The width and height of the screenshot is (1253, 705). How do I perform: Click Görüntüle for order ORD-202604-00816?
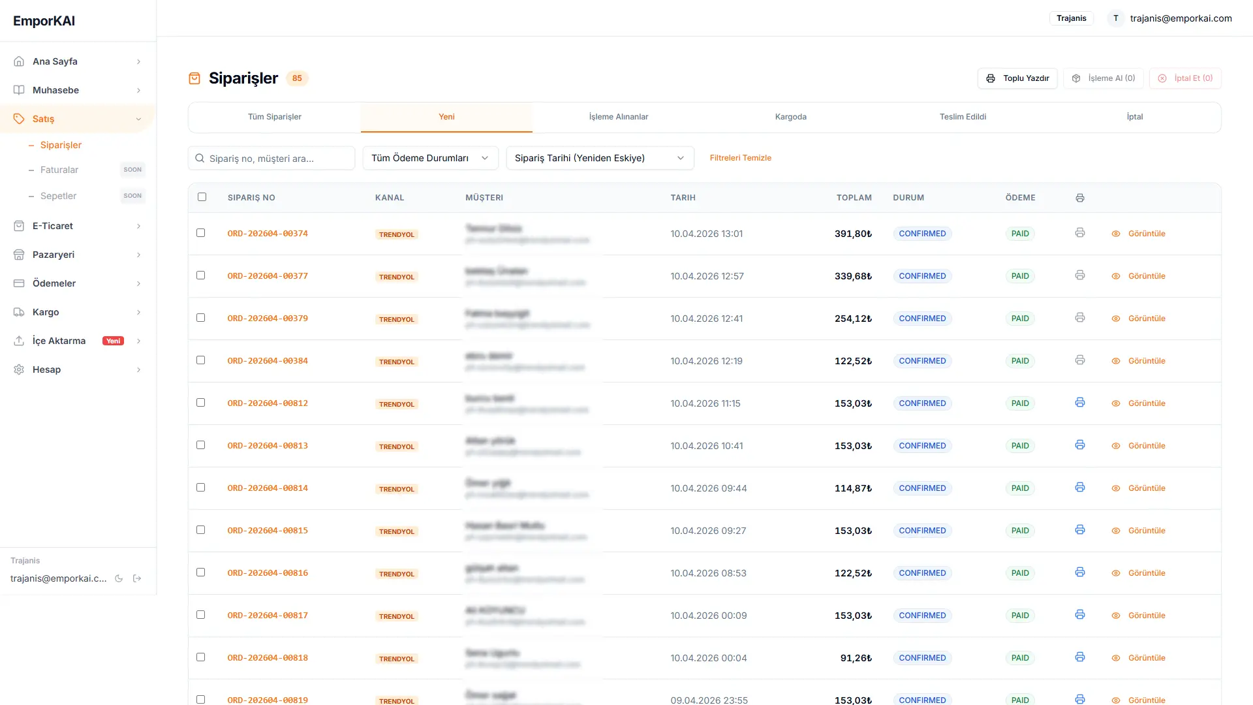pos(1138,573)
